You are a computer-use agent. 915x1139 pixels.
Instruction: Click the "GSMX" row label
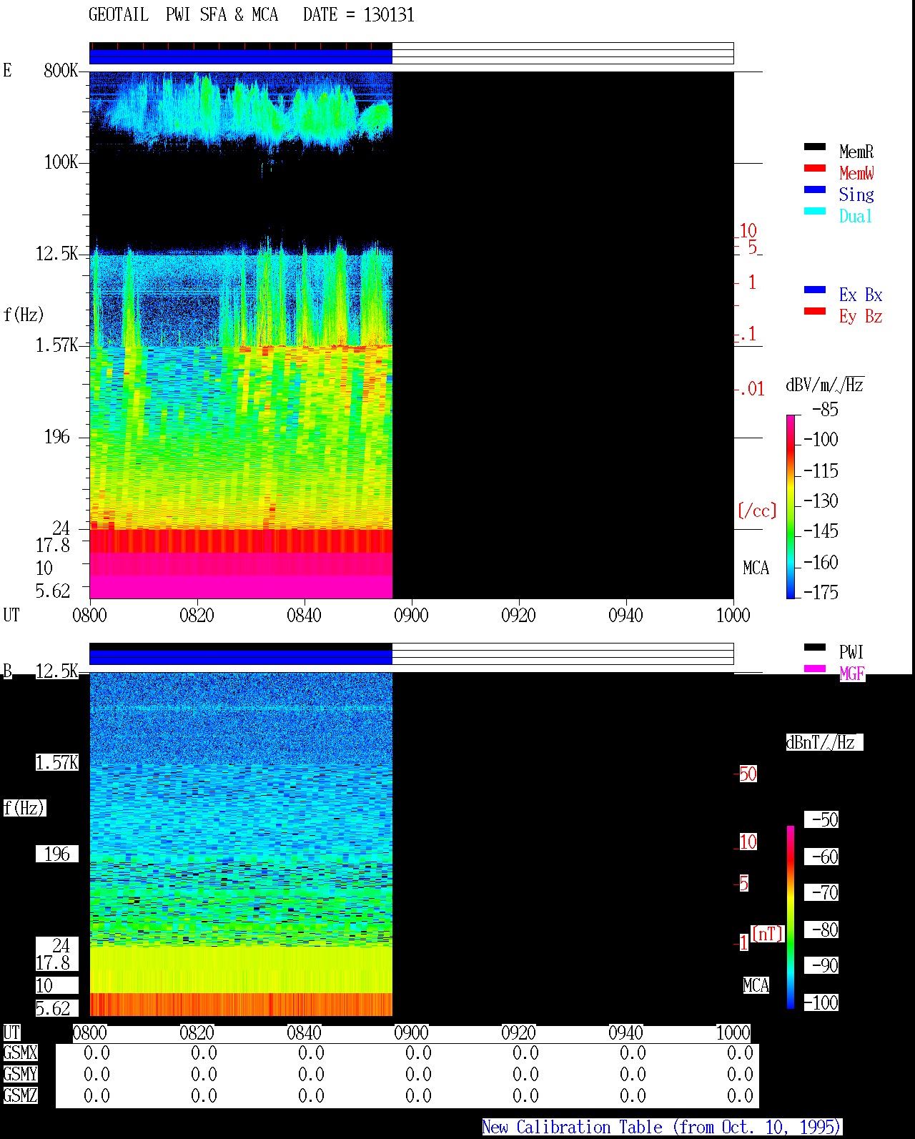(20, 1052)
